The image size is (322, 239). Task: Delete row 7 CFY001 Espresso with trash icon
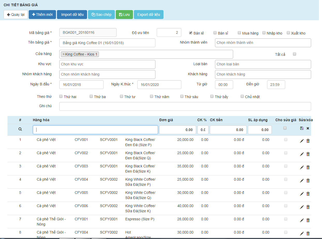pyautogui.click(x=308, y=220)
